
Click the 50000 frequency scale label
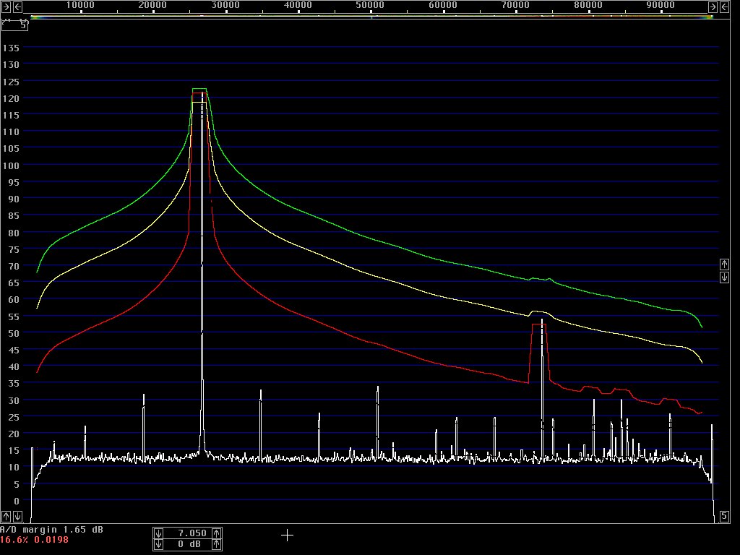click(370, 5)
